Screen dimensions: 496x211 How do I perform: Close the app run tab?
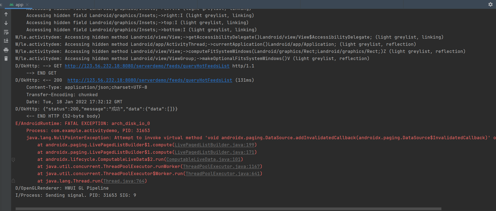click(x=27, y=5)
